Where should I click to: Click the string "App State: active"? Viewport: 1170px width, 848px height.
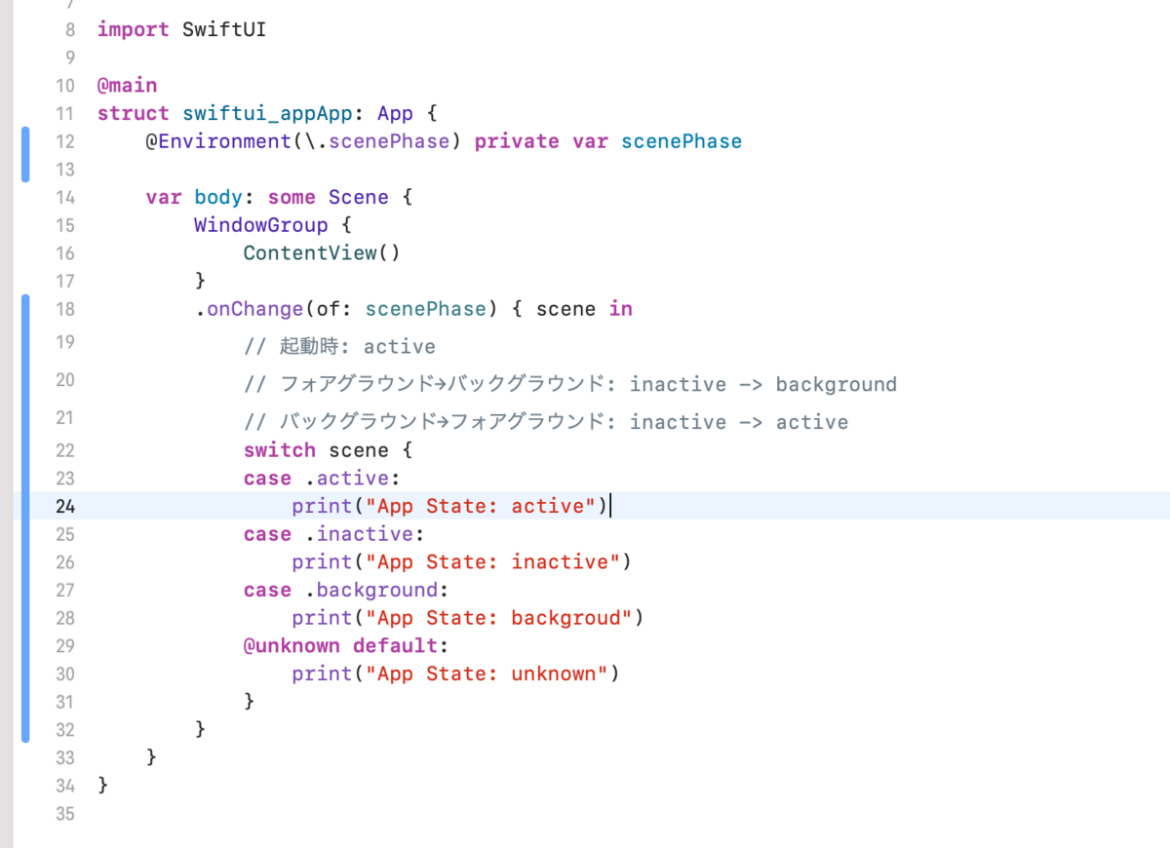480,506
